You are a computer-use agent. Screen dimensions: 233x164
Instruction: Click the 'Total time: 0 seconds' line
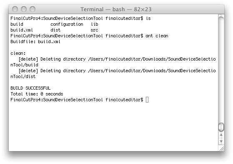coord(37,94)
